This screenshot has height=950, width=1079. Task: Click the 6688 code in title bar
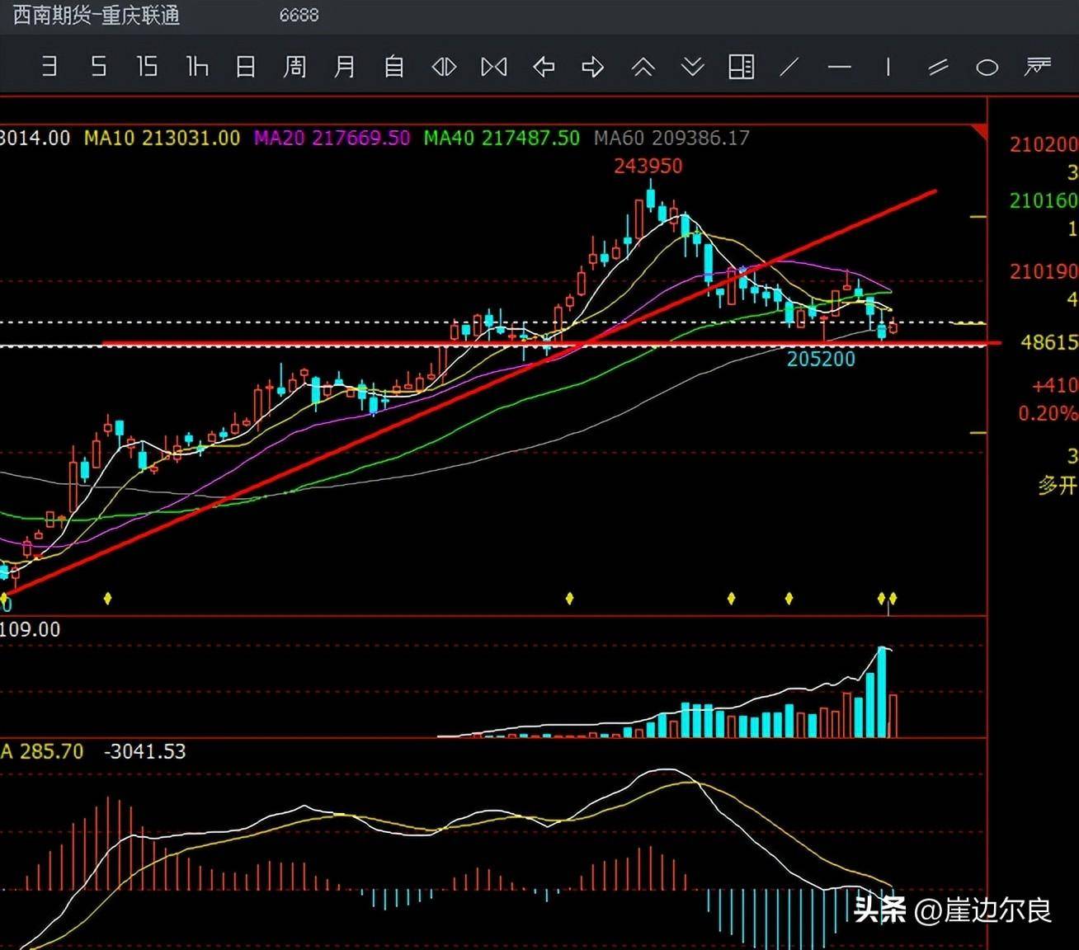click(299, 15)
